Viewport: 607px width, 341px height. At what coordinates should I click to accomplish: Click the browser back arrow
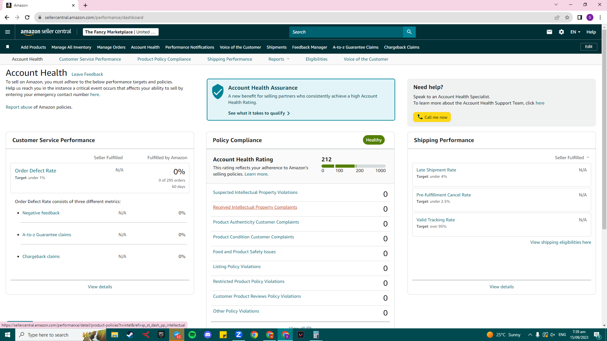(x=7, y=17)
